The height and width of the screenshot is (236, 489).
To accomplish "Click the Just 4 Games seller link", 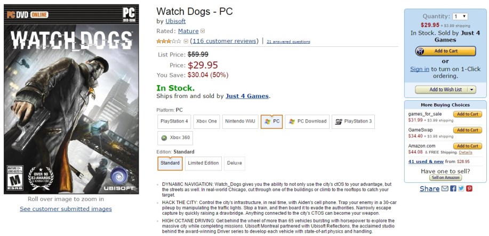I will tap(247, 96).
